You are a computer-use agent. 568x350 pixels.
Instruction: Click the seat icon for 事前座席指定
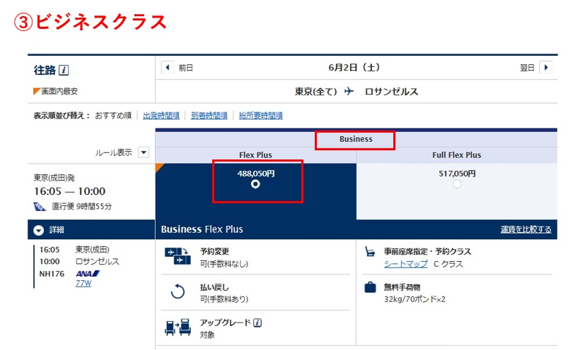click(x=369, y=251)
